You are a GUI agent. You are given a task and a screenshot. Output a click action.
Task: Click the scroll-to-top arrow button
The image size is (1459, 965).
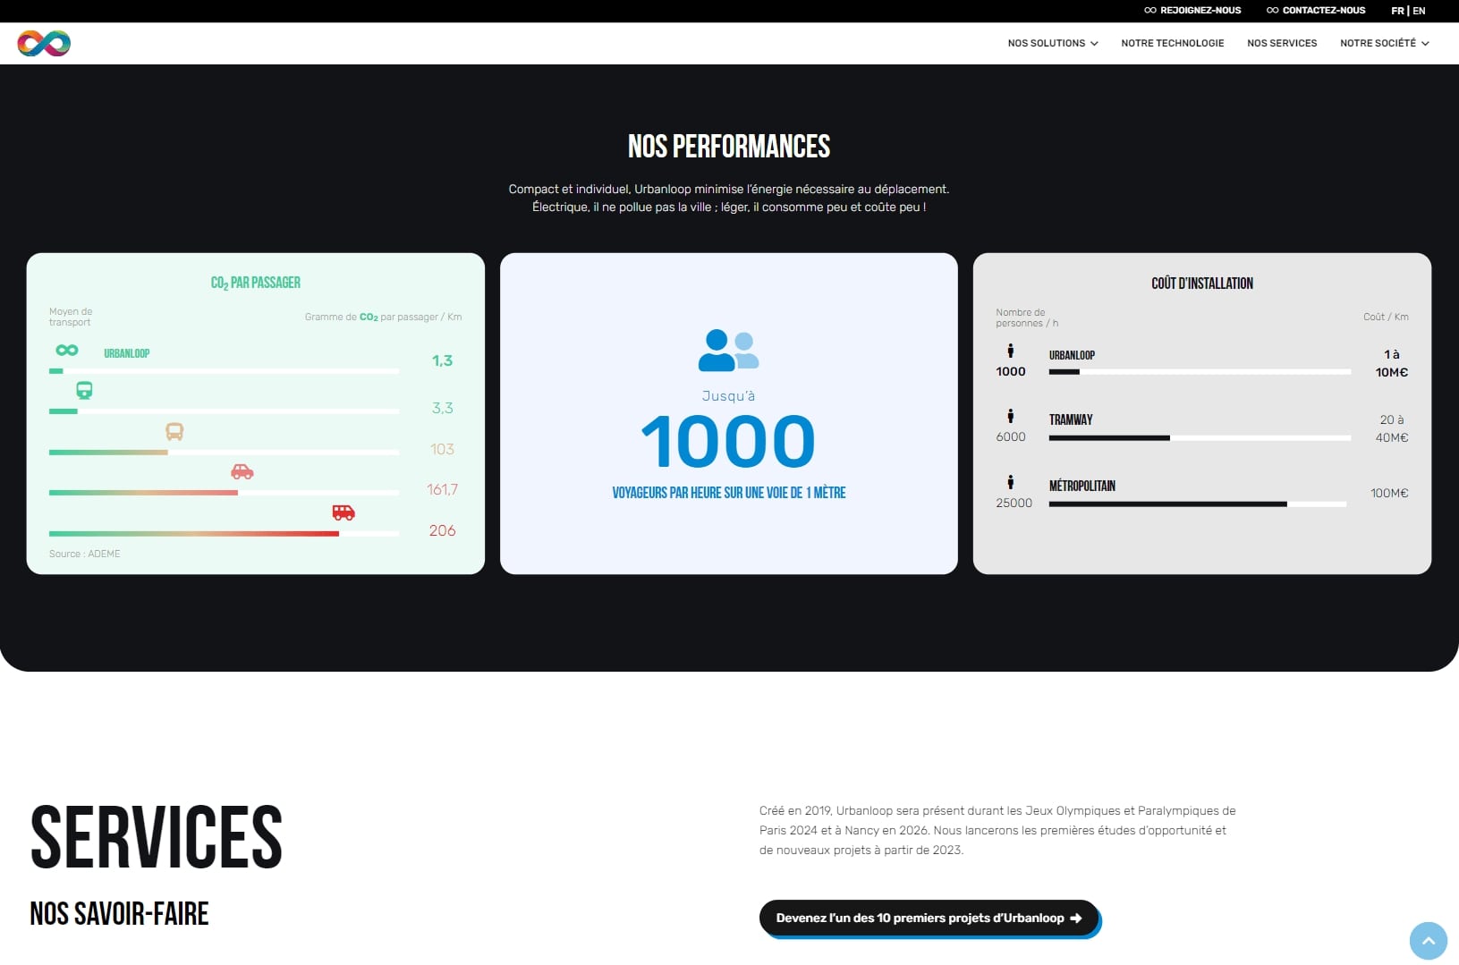(x=1428, y=941)
